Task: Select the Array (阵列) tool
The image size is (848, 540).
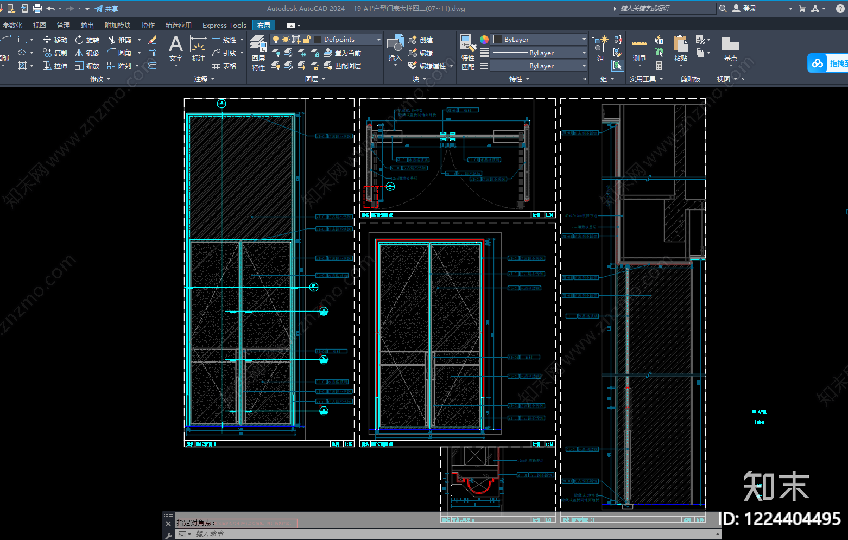Action: pos(119,66)
